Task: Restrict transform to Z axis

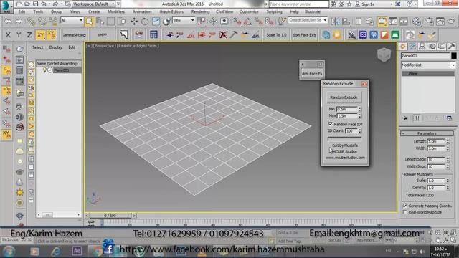Action: point(29,35)
